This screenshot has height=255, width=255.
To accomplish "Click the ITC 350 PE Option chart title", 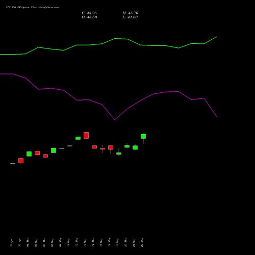I will click(32, 8).
